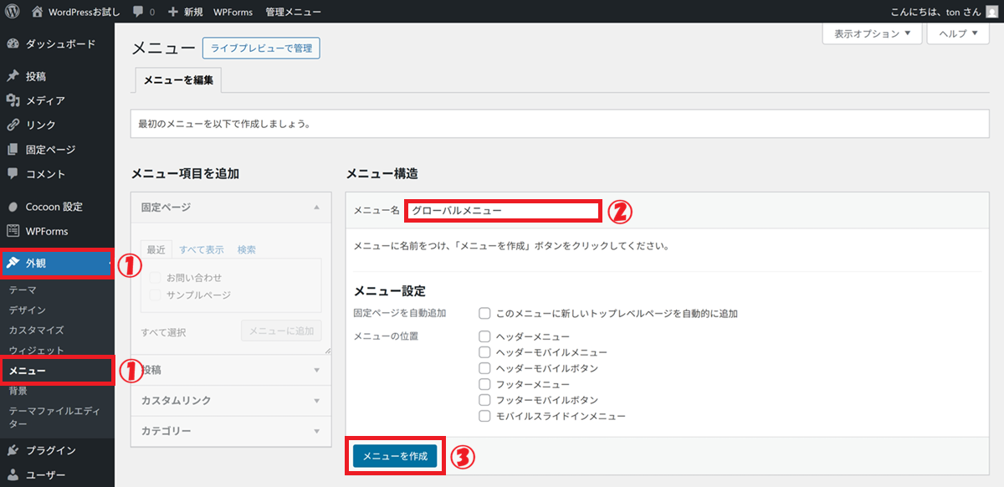This screenshot has width=1004, height=487.
Task: Toggle automatic top-level page addition checkbox
Action: tap(484, 314)
